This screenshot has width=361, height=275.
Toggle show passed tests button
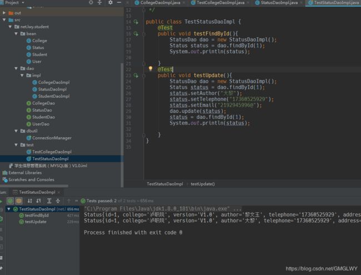click(10, 201)
